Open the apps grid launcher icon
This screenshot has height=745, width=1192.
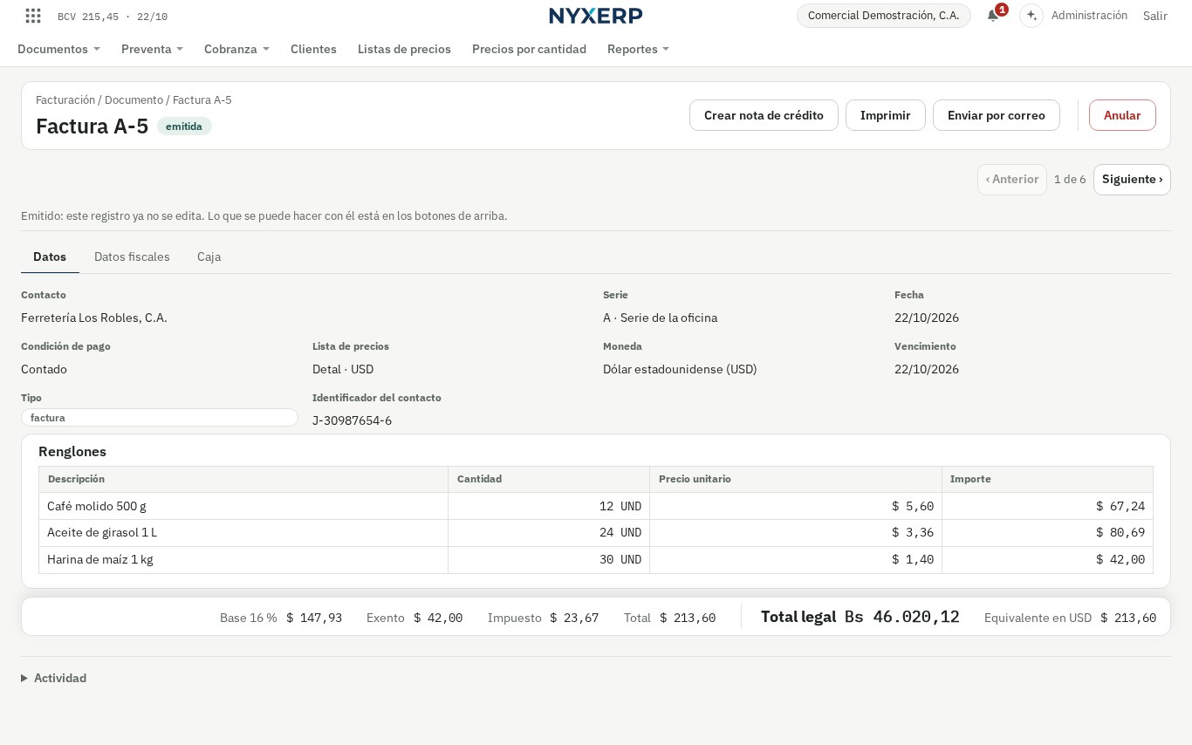pos(33,16)
